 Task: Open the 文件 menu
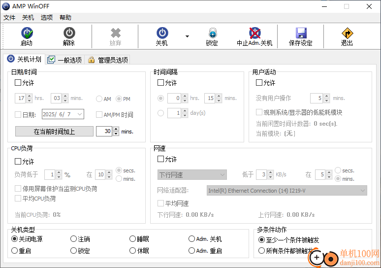click(x=9, y=18)
